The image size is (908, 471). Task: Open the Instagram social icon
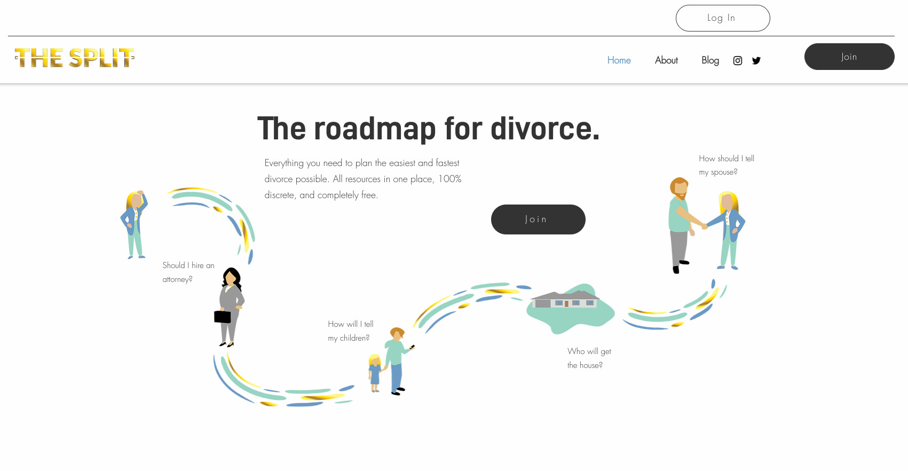coord(737,61)
